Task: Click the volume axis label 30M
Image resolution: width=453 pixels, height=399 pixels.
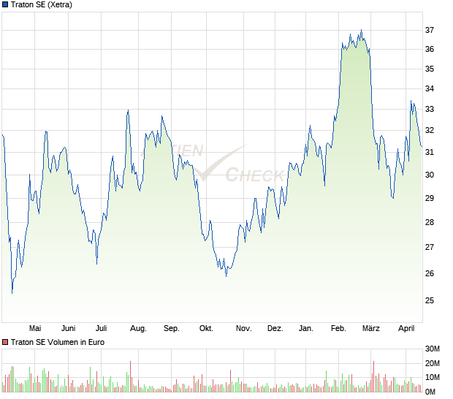Action: click(433, 349)
